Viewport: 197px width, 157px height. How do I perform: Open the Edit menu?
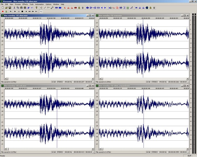click(x=7, y=4)
